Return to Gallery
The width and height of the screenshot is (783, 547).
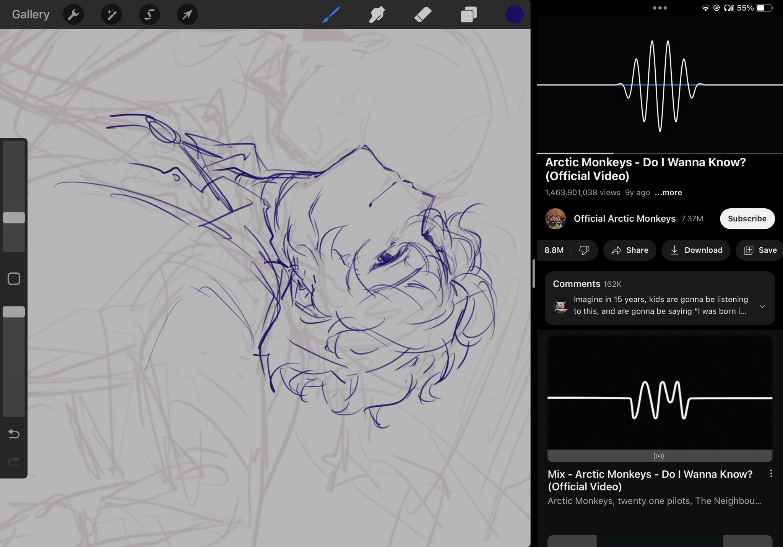pyautogui.click(x=31, y=15)
